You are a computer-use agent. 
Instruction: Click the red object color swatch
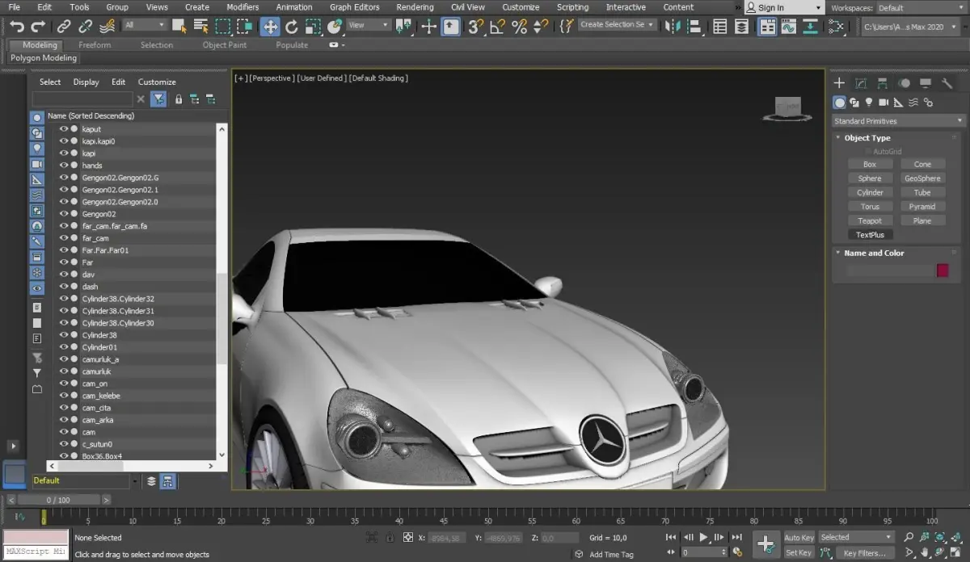pyautogui.click(x=942, y=271)
